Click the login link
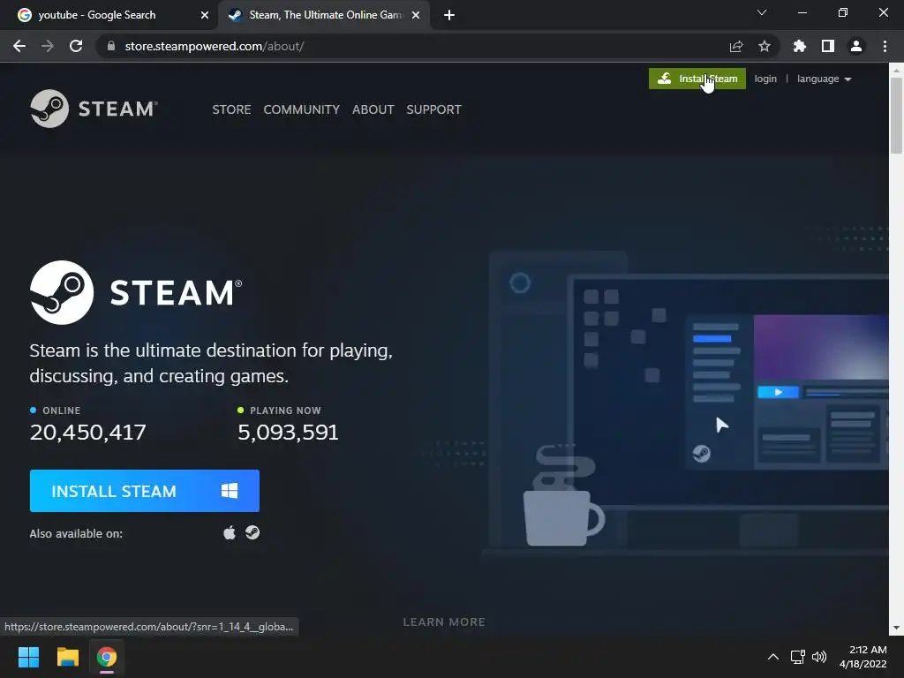This screenshot has height=678, width=904. click(x=765, y=79)
